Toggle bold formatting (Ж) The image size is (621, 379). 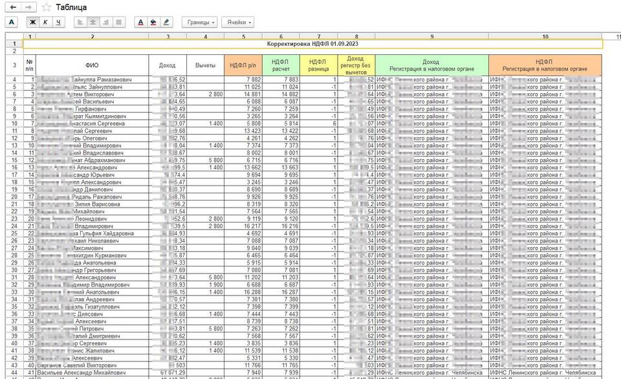point(33,22)
